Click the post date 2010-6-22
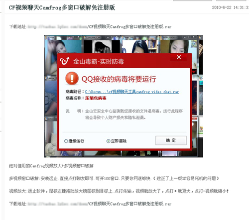 [x=222, y=7]
